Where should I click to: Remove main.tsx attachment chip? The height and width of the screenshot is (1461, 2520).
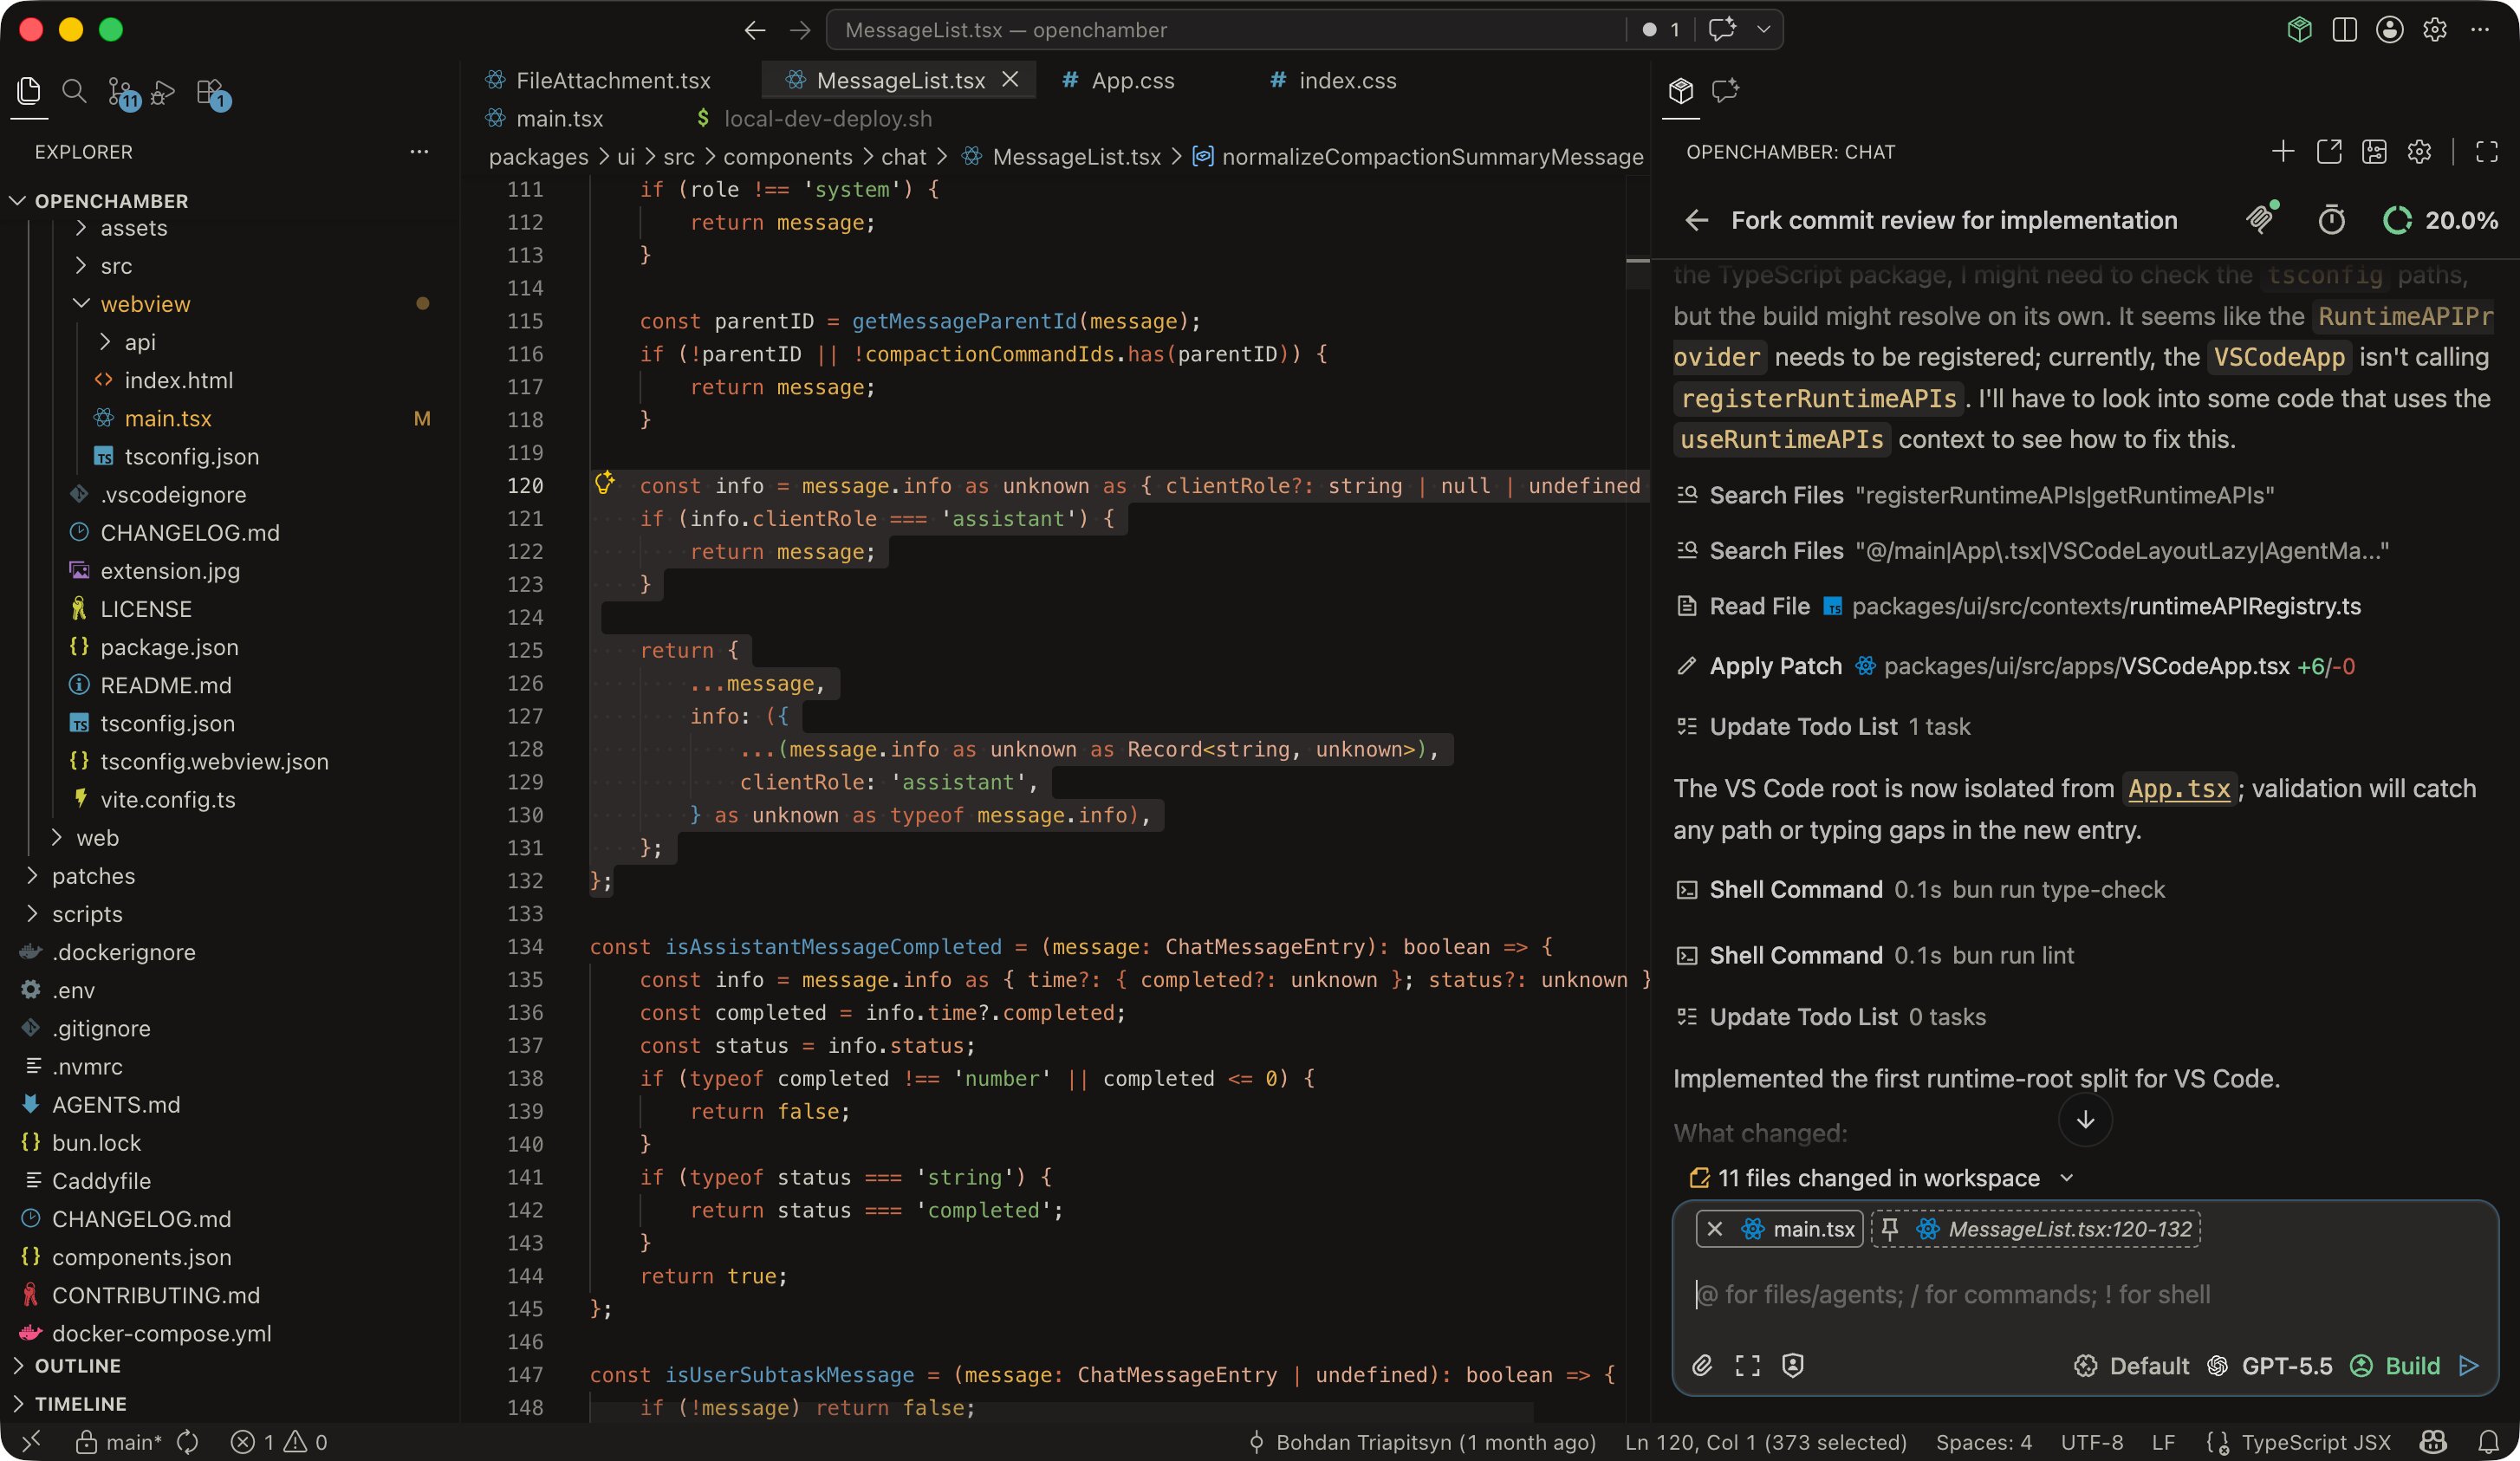pyautogui.click(x=1715, y=1228)
